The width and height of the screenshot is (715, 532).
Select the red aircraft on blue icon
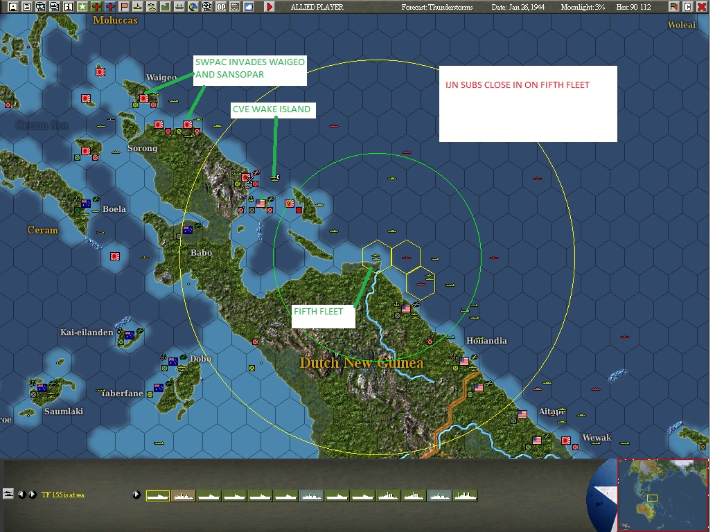[x=110, y=7]
